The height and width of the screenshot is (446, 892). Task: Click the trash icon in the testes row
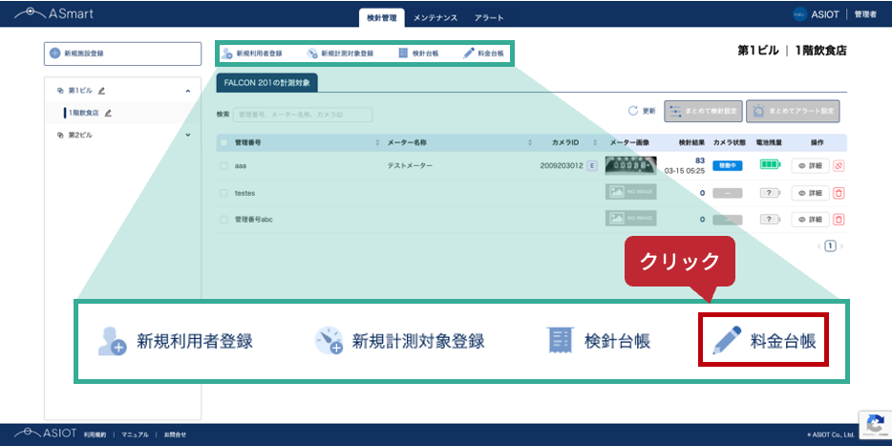(x=839, y=193)
